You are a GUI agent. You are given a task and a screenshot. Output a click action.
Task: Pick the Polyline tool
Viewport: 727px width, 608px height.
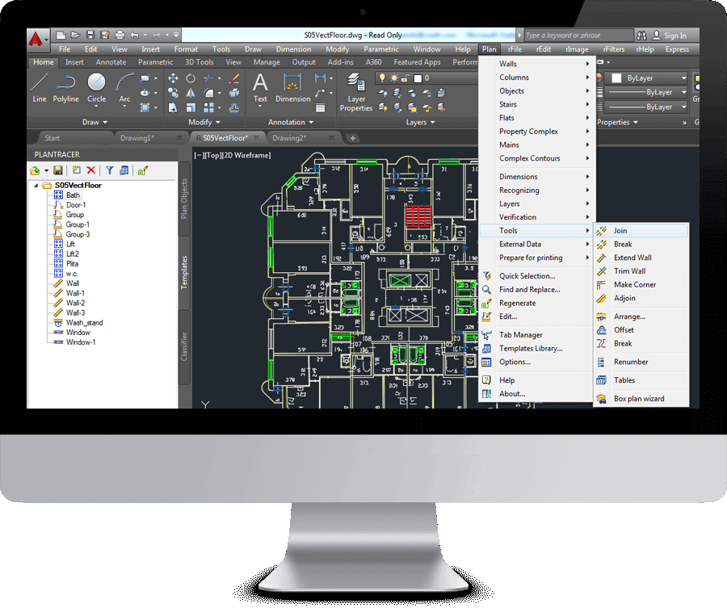click(x=66, y=86)
